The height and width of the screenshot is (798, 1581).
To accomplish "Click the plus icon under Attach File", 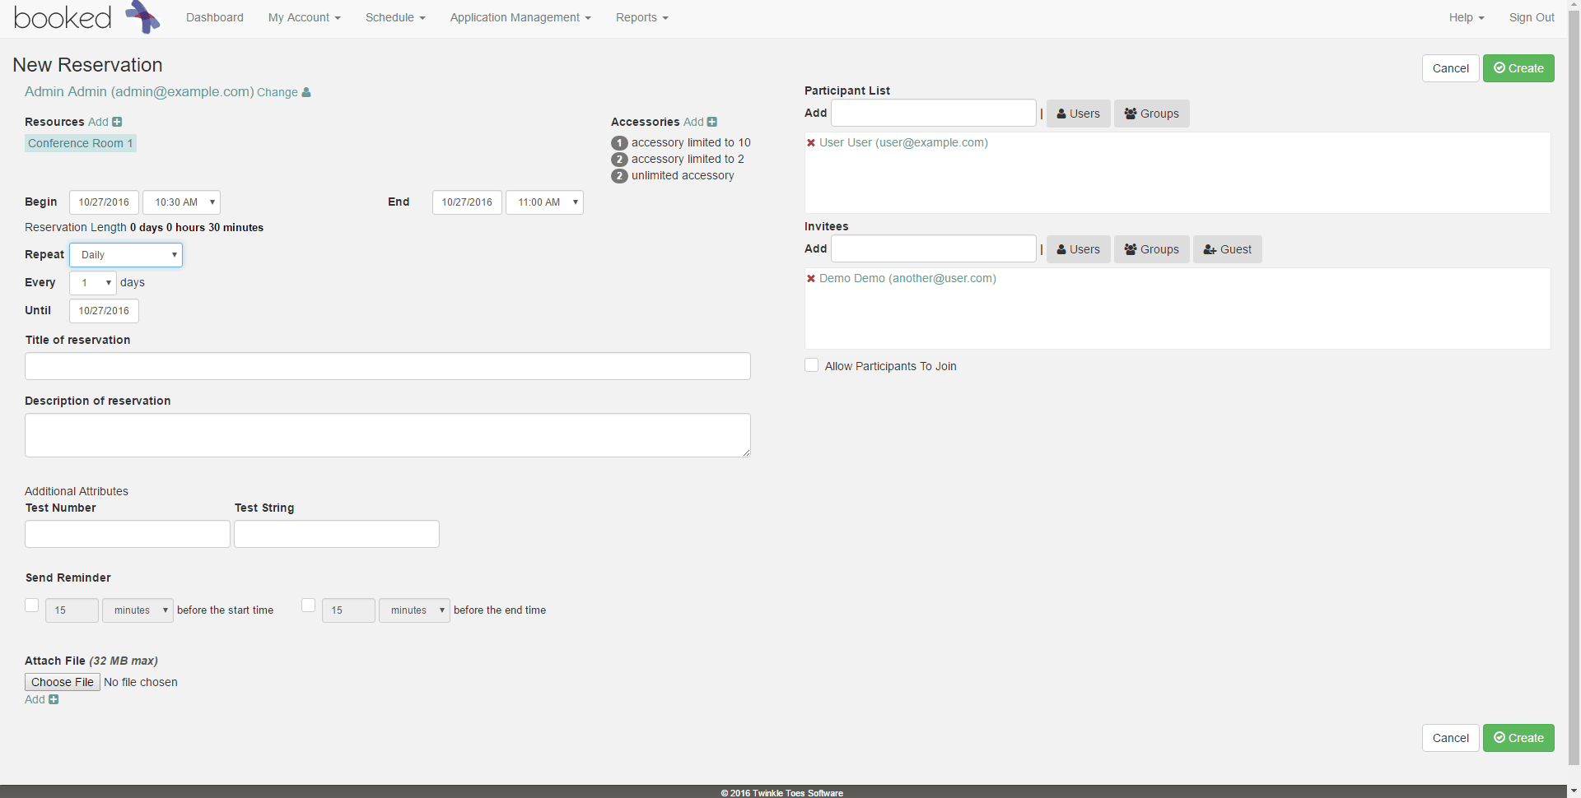I will (54, 699).
